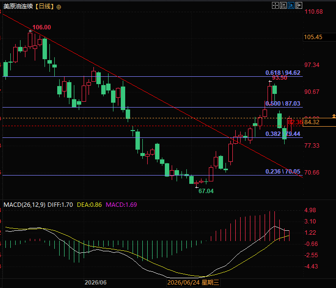Click the magenta MACD:1.69 readout
Viewport: 336px width, 288px height.
tap(121, 205)
